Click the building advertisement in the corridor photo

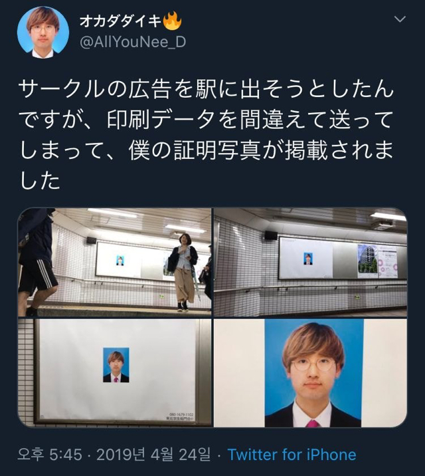click(367, 261)
